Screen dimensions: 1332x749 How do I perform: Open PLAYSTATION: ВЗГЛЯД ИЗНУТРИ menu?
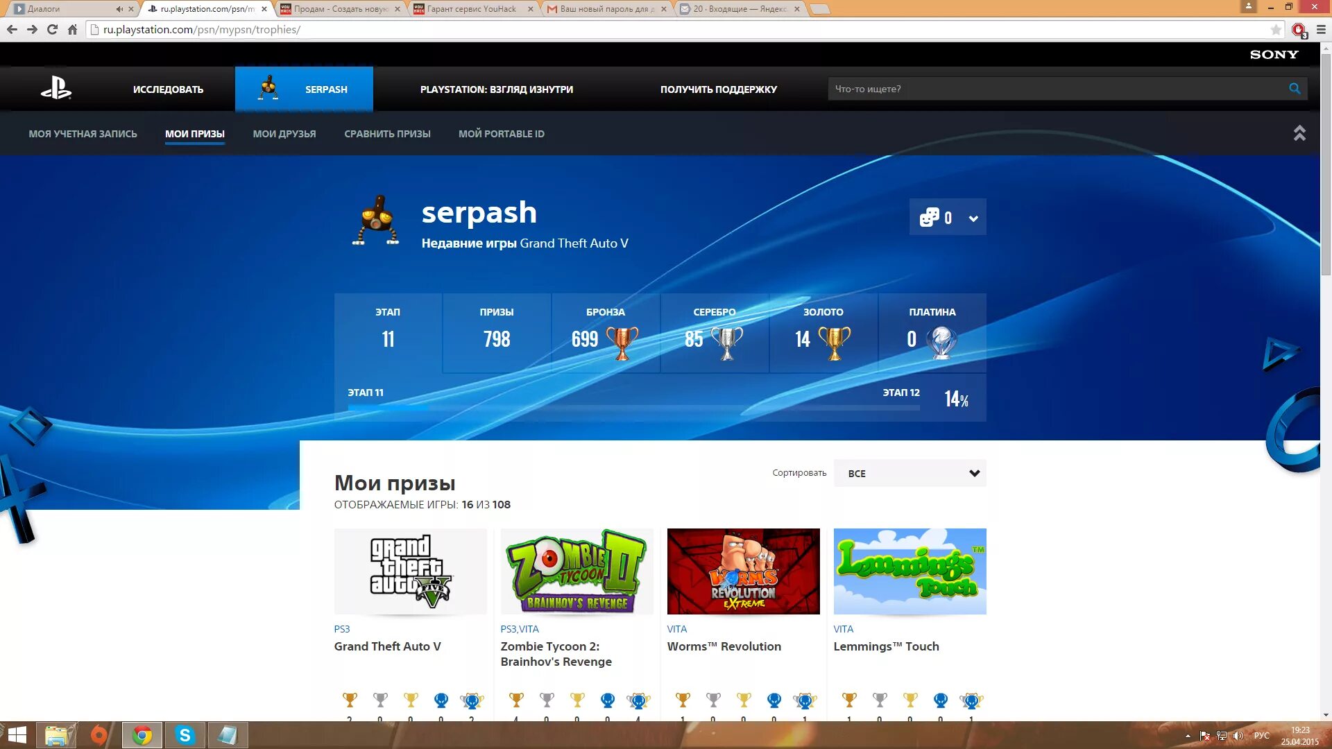tap(497, 89)
